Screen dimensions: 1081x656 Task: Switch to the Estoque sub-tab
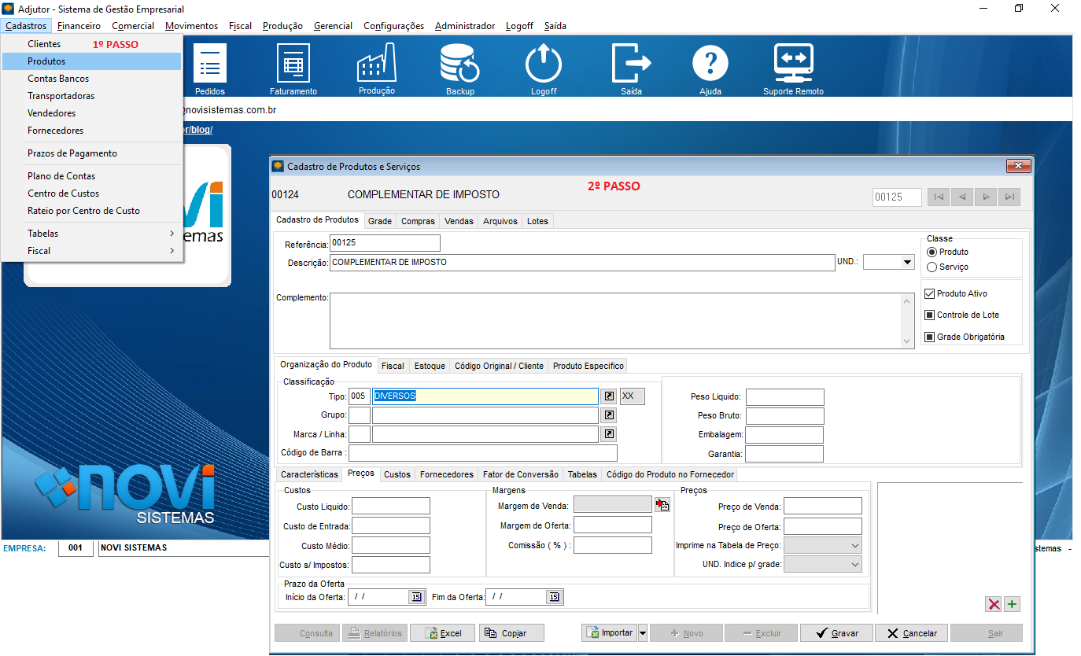430,366
